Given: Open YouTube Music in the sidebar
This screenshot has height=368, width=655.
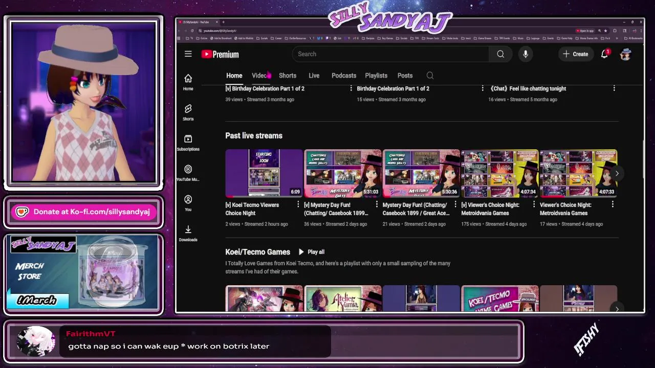Looking at the screenshot, I should click(188, 173).
